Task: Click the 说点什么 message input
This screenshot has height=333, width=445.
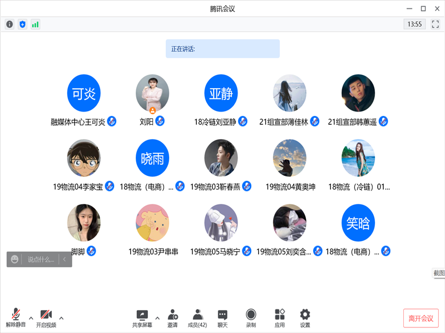Action: 41,259
